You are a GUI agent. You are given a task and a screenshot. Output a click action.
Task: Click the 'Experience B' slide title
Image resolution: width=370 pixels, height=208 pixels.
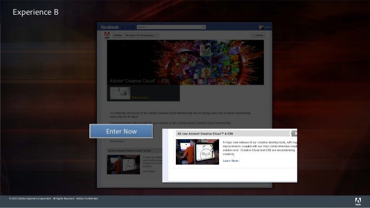point(36,12)
